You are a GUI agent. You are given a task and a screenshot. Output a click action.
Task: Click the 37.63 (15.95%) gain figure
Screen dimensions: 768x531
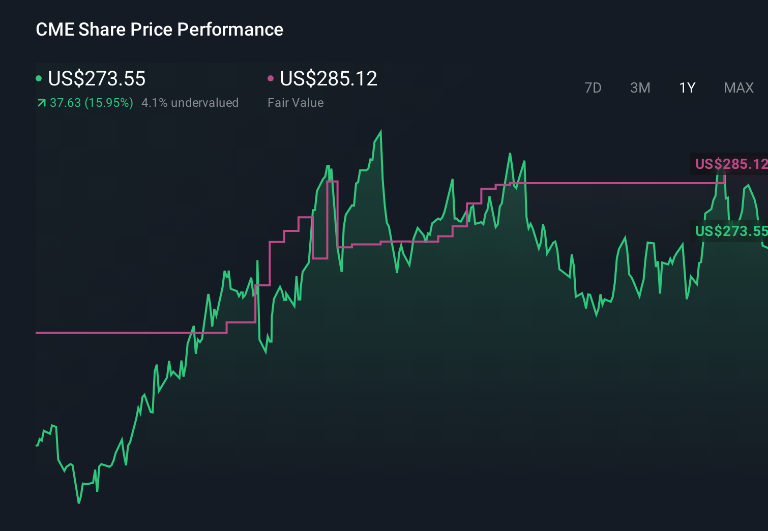pyautogui.click(x=90, y=102)
